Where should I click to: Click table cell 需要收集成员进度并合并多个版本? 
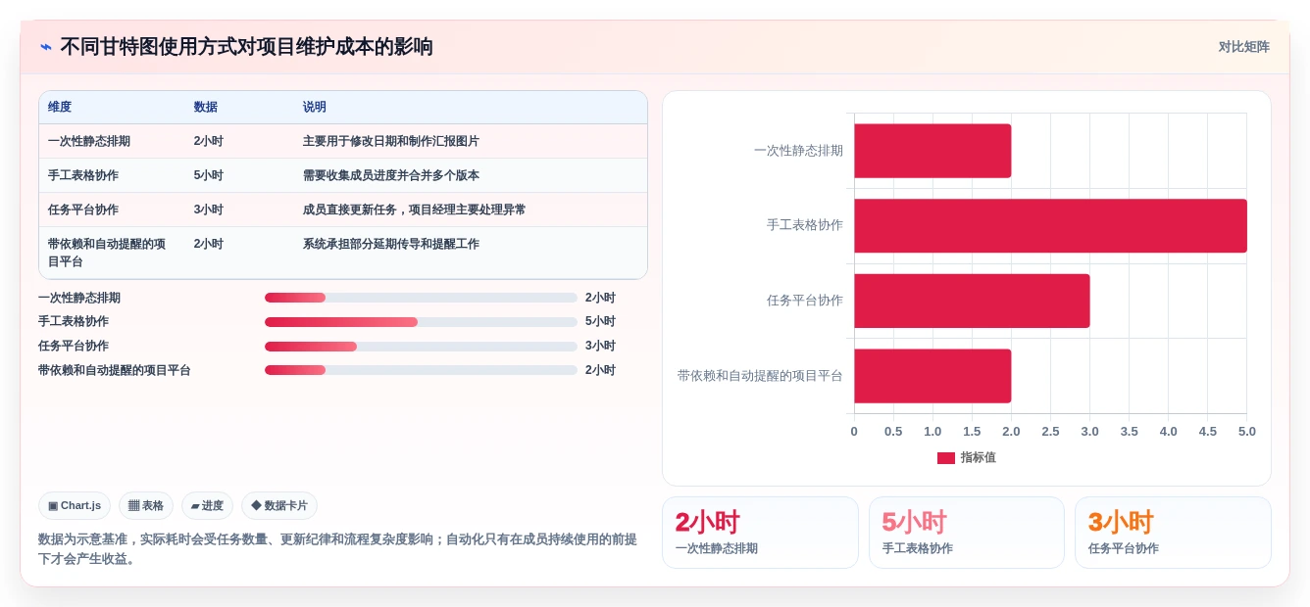[391, 175]
